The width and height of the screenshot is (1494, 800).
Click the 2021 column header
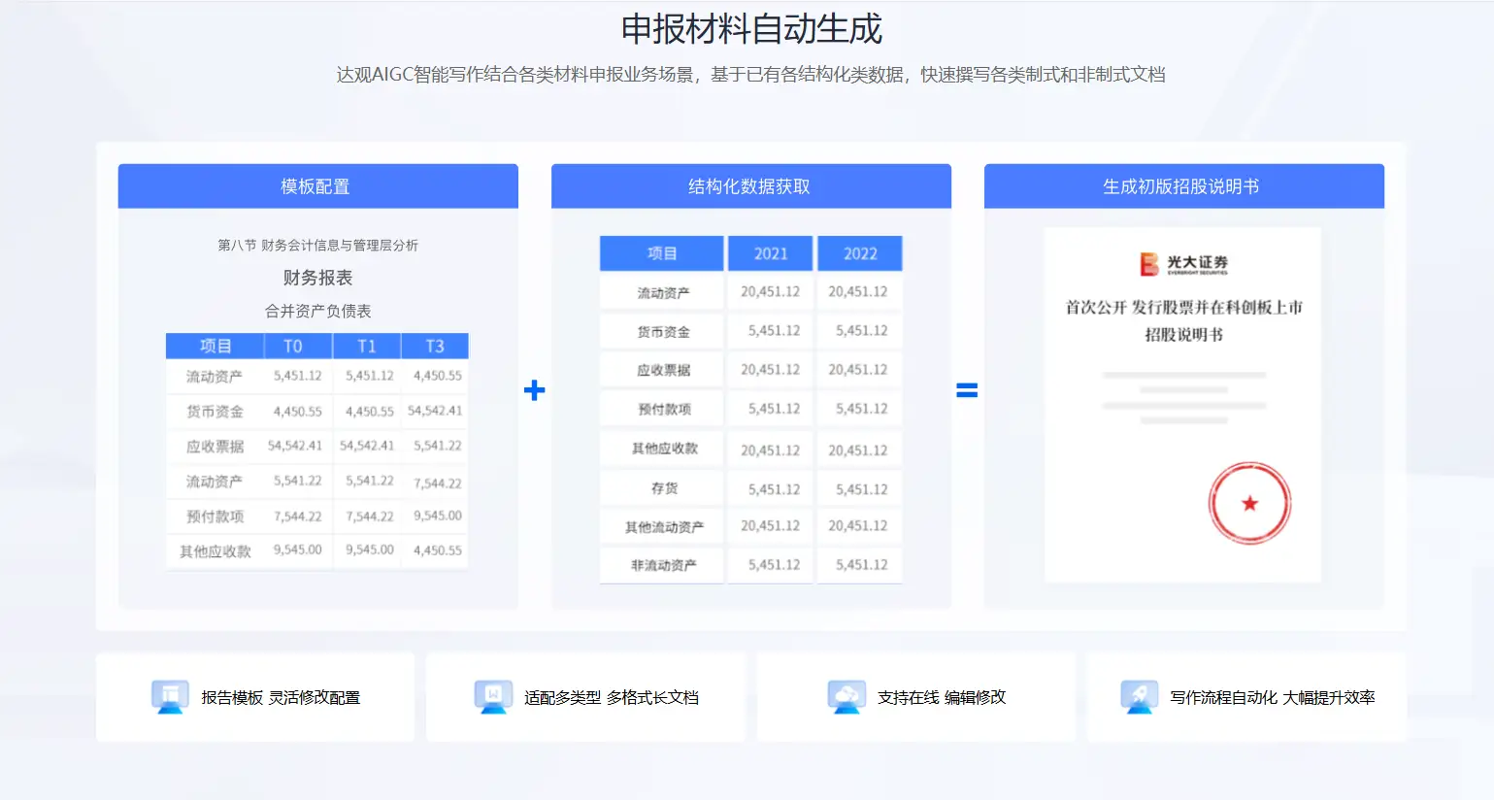(x=771, y=253)
